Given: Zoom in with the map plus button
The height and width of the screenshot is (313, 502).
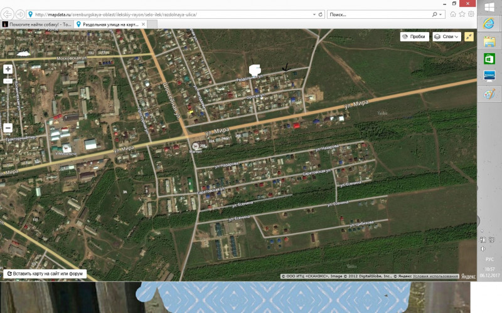Looking at the screenshot, I should [x=8, y=69].
